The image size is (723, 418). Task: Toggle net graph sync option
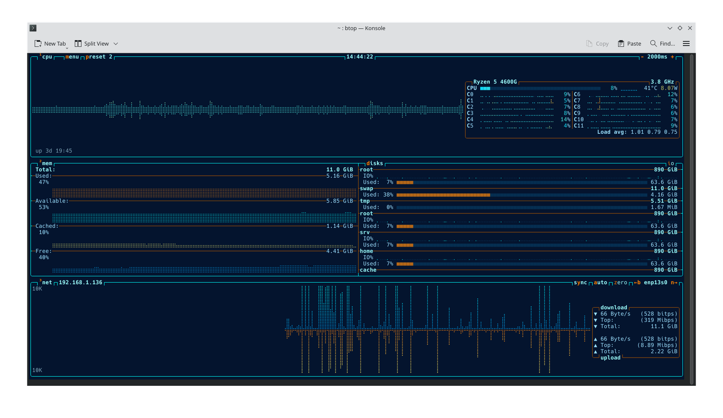[580, 283]
